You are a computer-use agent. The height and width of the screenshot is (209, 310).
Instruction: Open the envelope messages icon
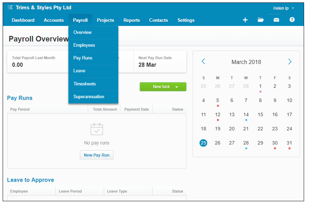(x=276, y=20)
